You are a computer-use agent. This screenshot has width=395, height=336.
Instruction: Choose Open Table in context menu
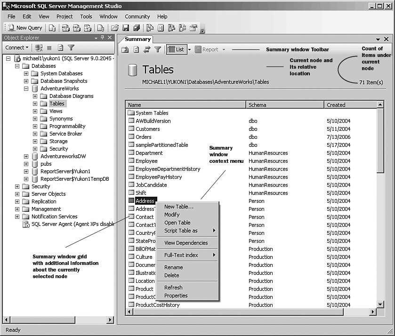point(187,223)
